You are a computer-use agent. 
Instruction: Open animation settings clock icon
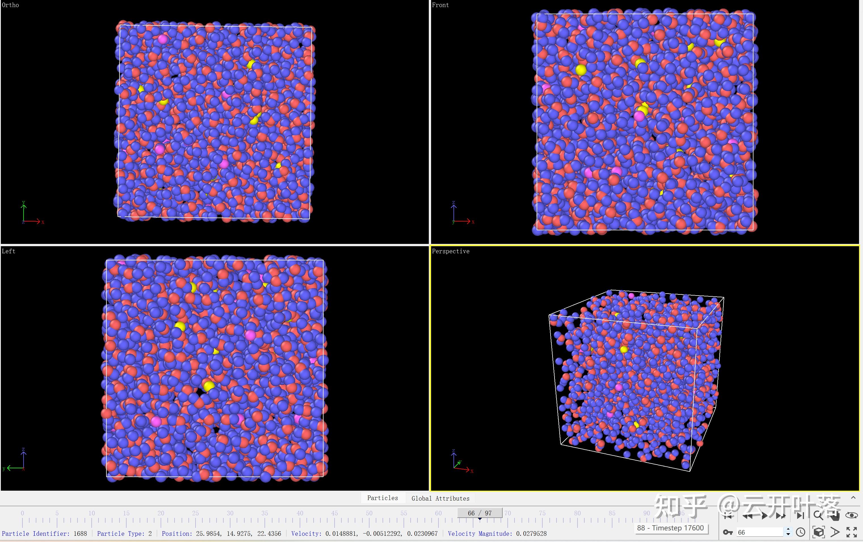tap(800, 532)
